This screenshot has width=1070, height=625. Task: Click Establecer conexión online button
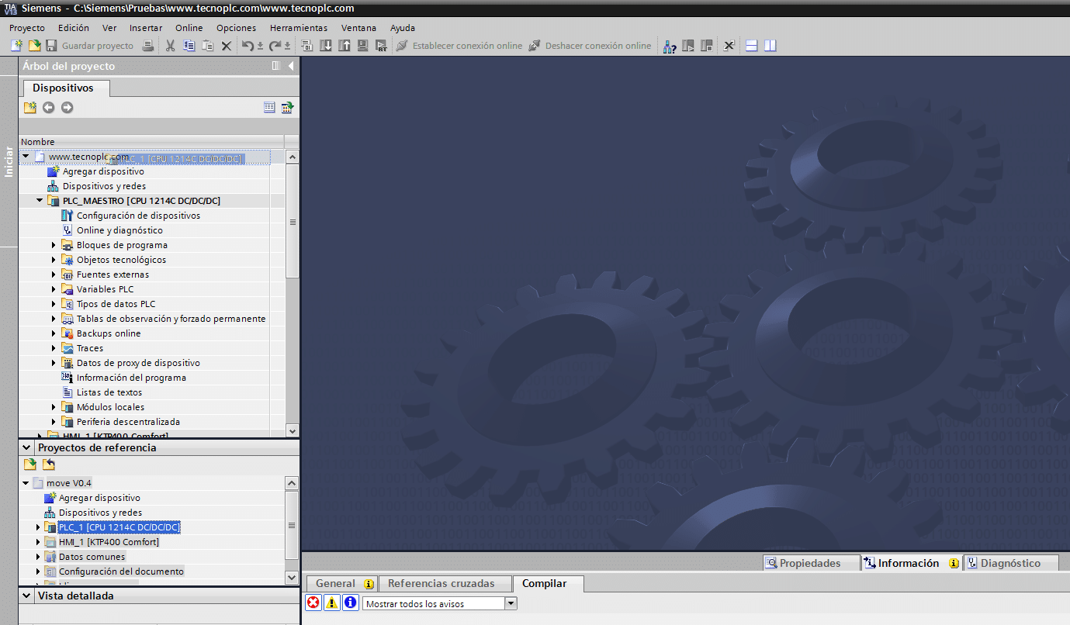point(459,46)
